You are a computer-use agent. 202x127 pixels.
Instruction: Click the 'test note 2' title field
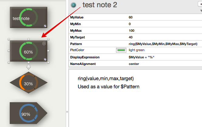100,5
